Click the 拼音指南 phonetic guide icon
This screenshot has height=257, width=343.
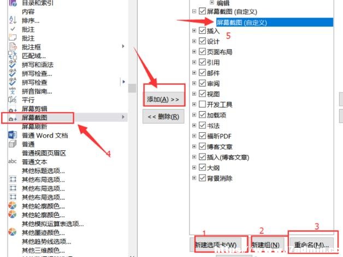(13, 91)
